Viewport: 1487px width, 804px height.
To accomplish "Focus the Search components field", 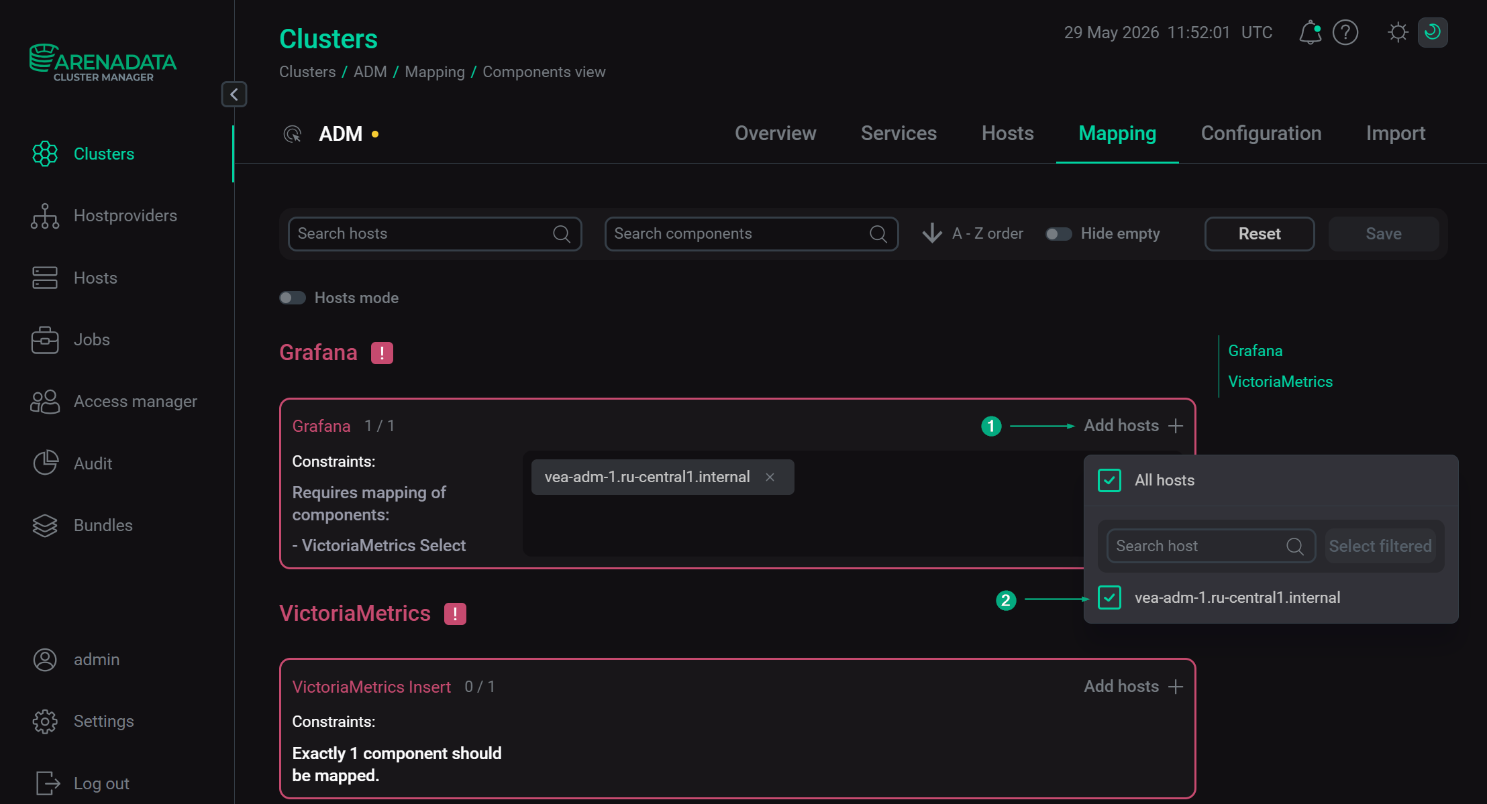I will pyautogui.click(x=751, y=233).
